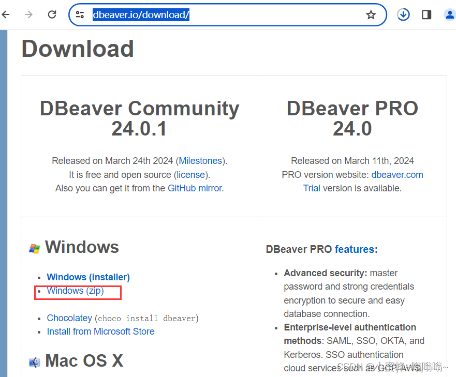Click the browser profile avatar

pyautogui.click(x=449, y=14)
